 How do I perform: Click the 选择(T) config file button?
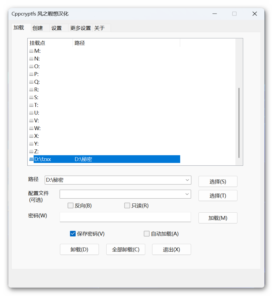(x=218, y=196)
